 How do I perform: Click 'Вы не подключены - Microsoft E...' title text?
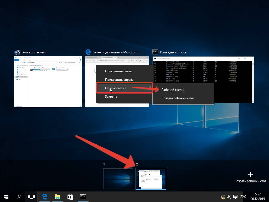(117, 52)
